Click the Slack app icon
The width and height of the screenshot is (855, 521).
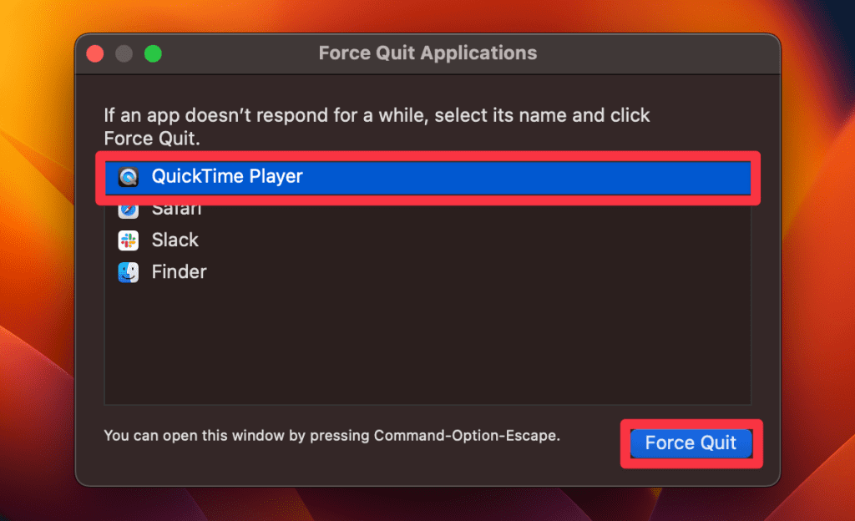[129, 240]
